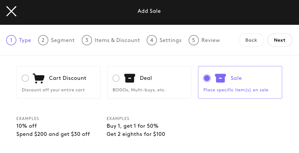Screen dimensions: 299x153
Task: Click the Type step label
Action: (25, 40)
